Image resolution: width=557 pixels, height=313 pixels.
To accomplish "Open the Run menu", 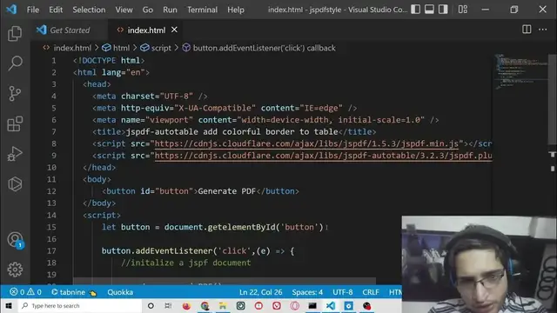I will [x=170, y=10].
